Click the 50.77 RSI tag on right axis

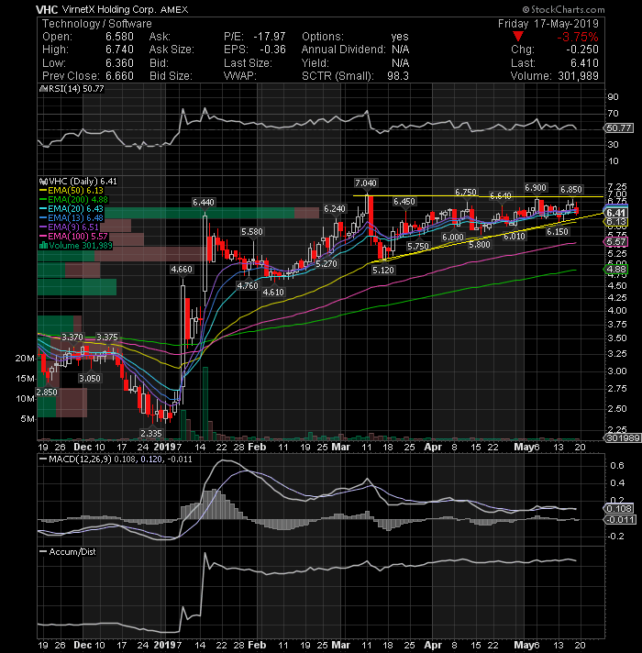click(618, 127)
